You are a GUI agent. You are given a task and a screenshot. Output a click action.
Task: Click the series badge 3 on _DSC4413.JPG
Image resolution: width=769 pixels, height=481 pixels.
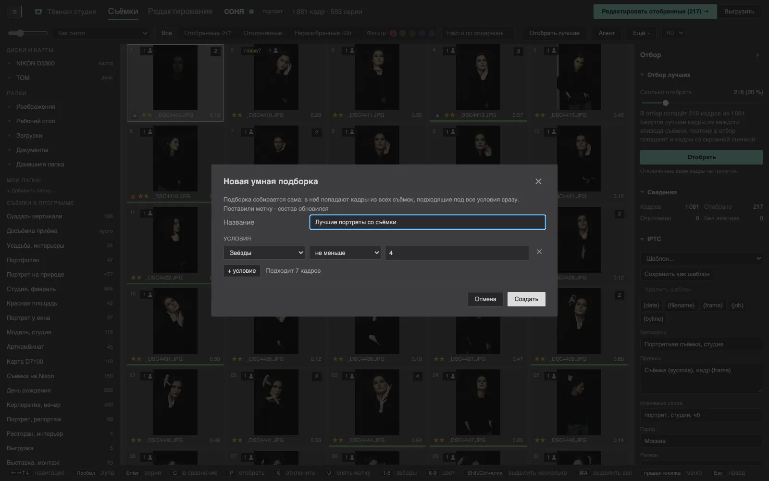pyautogui.click(x=518, y=51)
